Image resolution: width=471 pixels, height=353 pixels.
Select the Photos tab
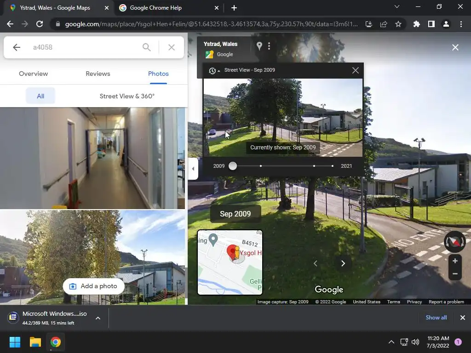coord(158,74)
